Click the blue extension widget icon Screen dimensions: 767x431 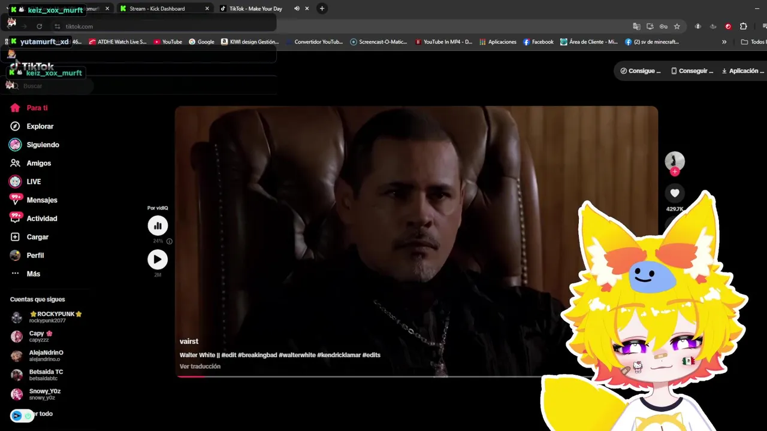17,415
